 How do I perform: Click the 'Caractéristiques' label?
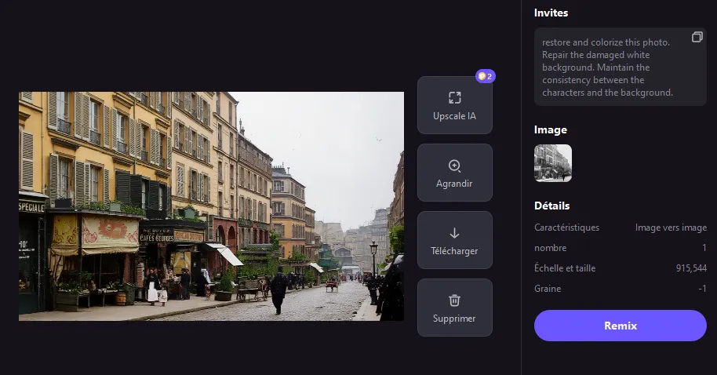tap(566, 228)
